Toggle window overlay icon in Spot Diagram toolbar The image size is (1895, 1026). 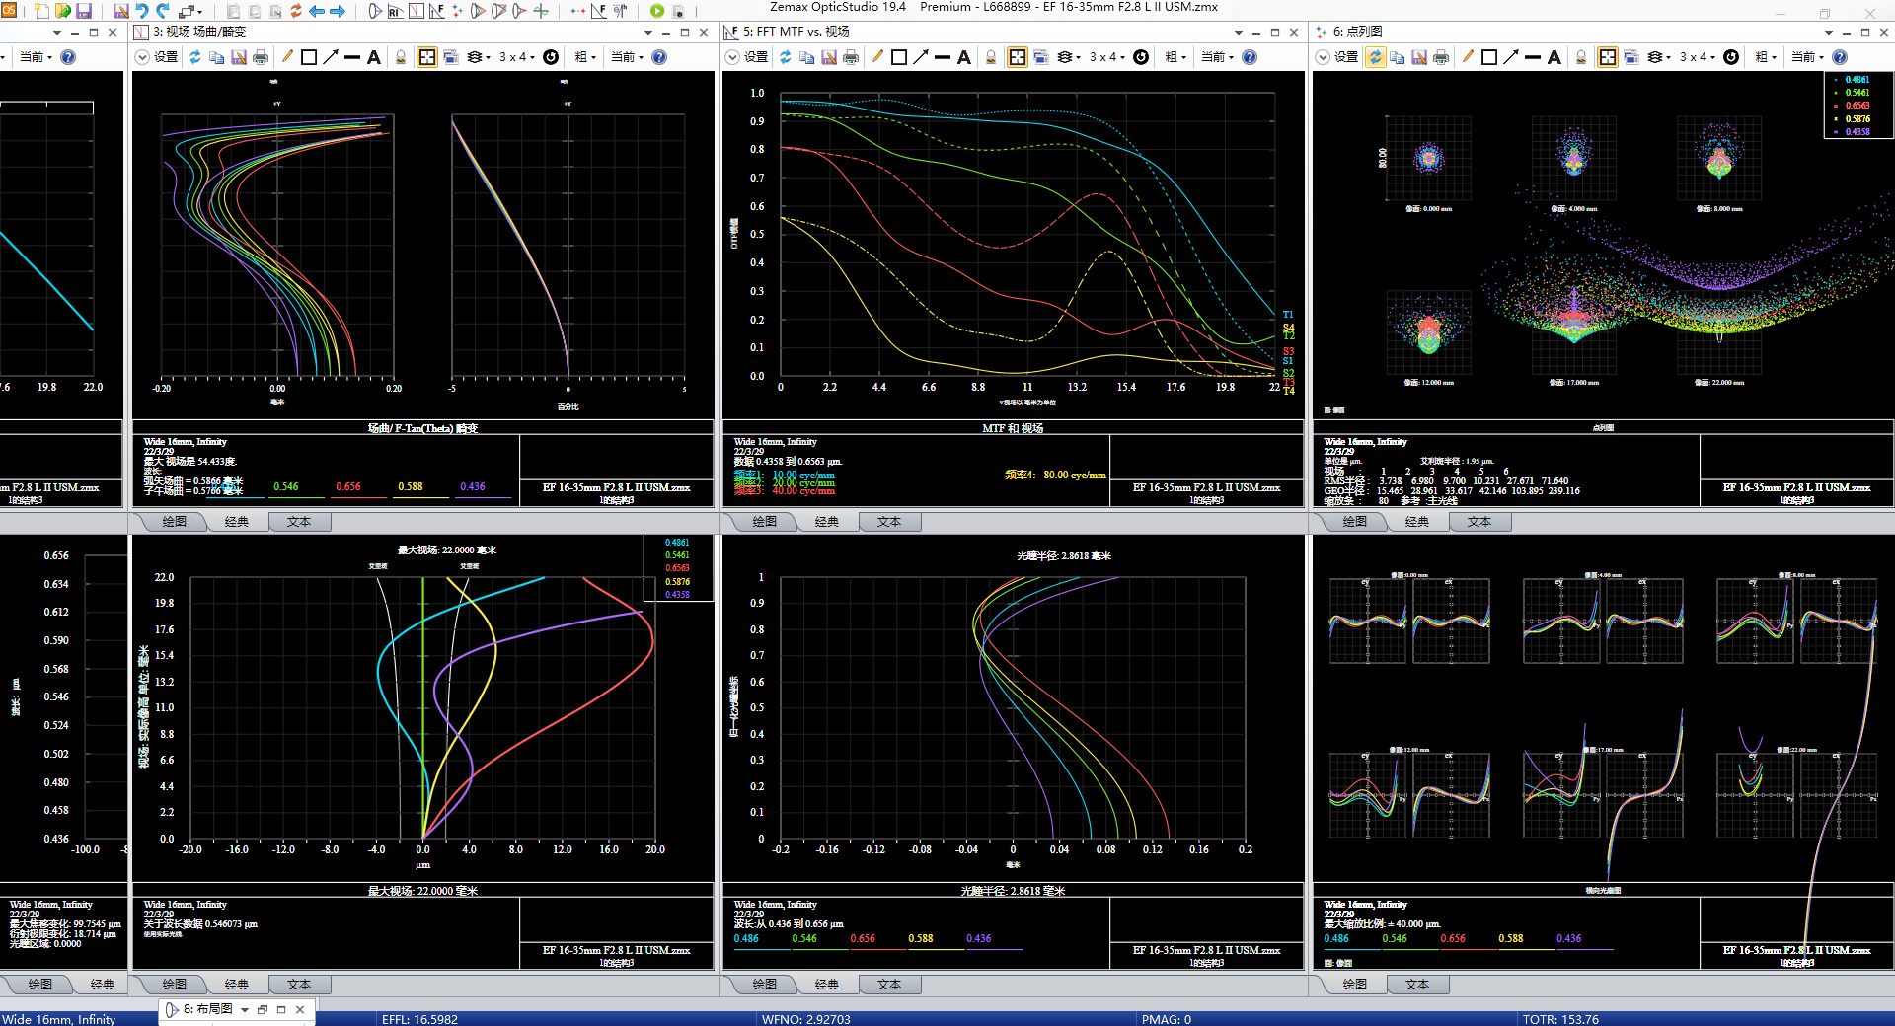point(1630,57)
